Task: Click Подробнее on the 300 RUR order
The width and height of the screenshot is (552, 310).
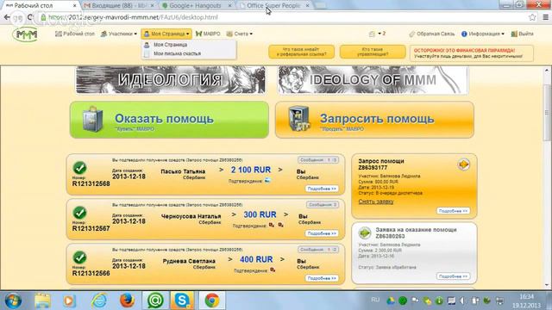Action: (x=322, y=233)
